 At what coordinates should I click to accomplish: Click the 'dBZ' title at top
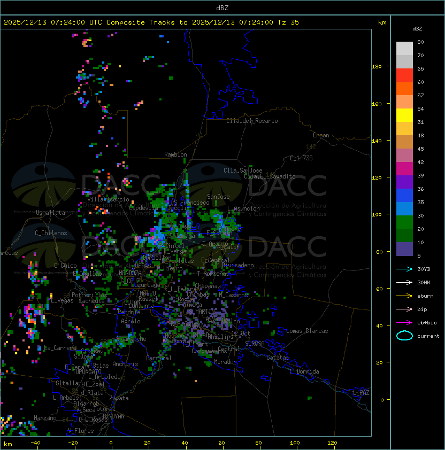[x=223, y=7]
